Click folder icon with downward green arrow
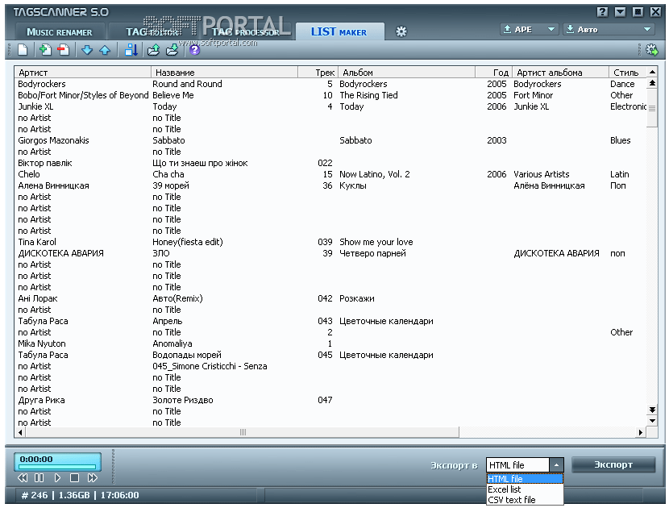The height and width of the screenshot is (512, 669). click(172, 50)
